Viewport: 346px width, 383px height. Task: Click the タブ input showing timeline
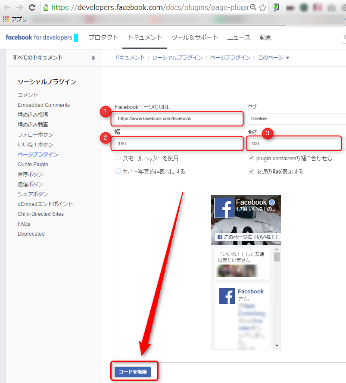tap(296, 119)
